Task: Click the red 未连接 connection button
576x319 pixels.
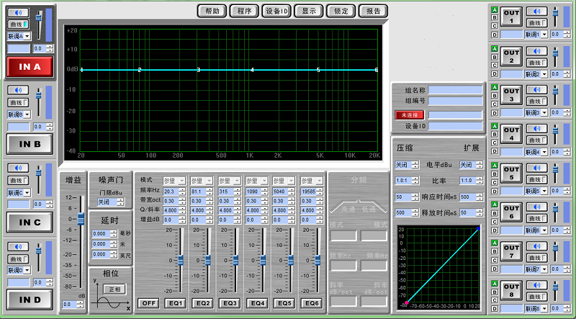Action: click(x=410, y=114)
